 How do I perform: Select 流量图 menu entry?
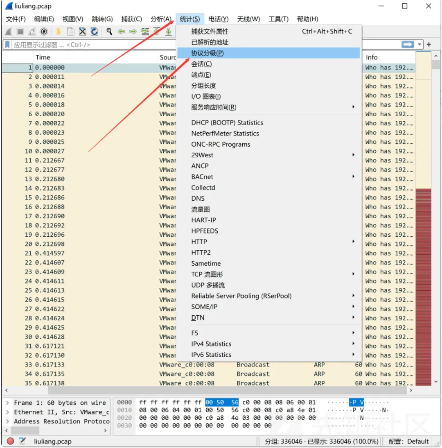(x=268, y=209)
